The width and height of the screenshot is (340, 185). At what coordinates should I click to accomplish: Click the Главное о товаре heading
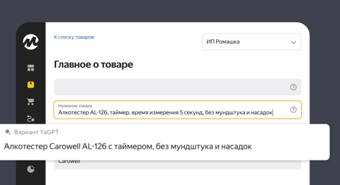click(x=93, y=64)
